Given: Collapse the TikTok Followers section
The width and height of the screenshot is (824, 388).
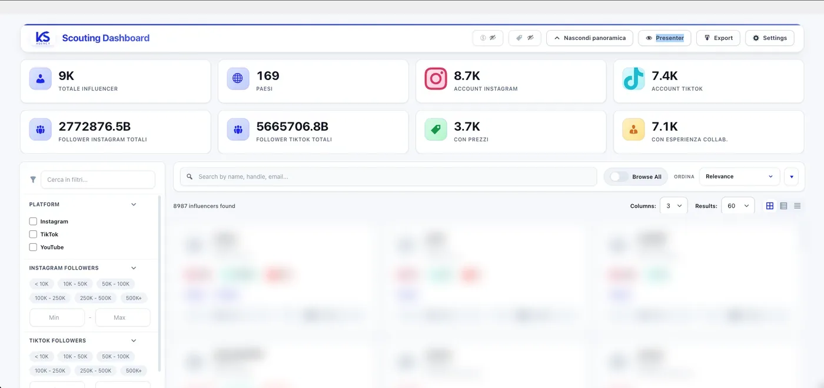Looking at the screenshot, I should coord(134,340).
